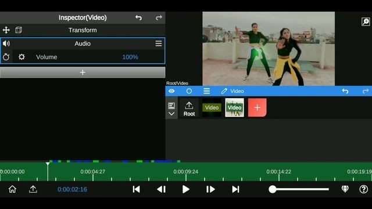This screenshot has height=209, width=372.
Task: Undo in the Inspector header
Action: 138,17
